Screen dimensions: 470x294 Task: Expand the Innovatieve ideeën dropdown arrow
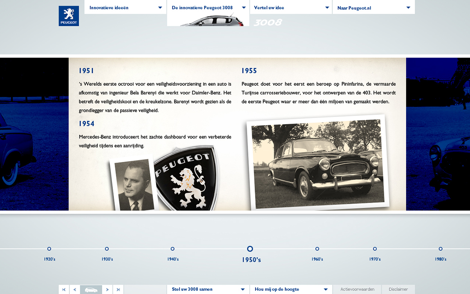tap(160, 8)
